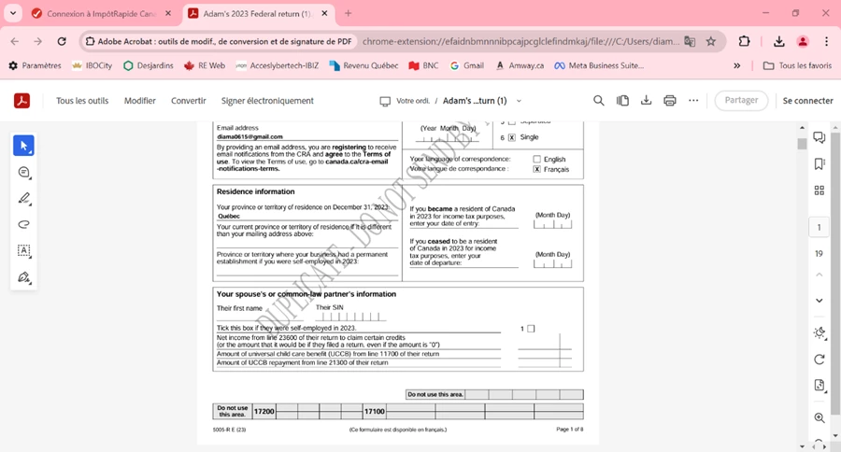This screenshot has width=841, height=452.
Task: Expand the file name dropdown chevron
Action: [x=519, y=101]
